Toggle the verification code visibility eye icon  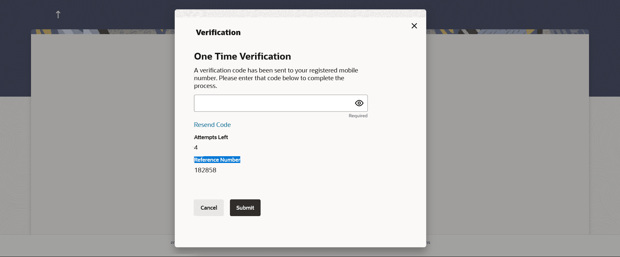[359, 103]
